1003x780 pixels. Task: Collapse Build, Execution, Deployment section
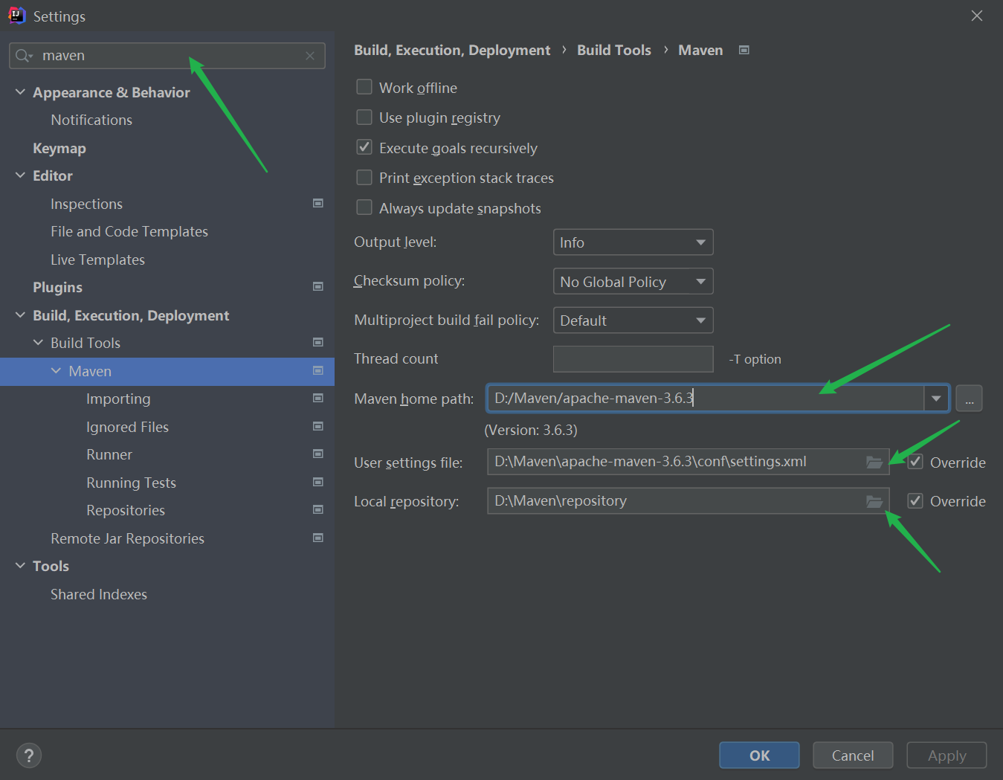[20, 315]
